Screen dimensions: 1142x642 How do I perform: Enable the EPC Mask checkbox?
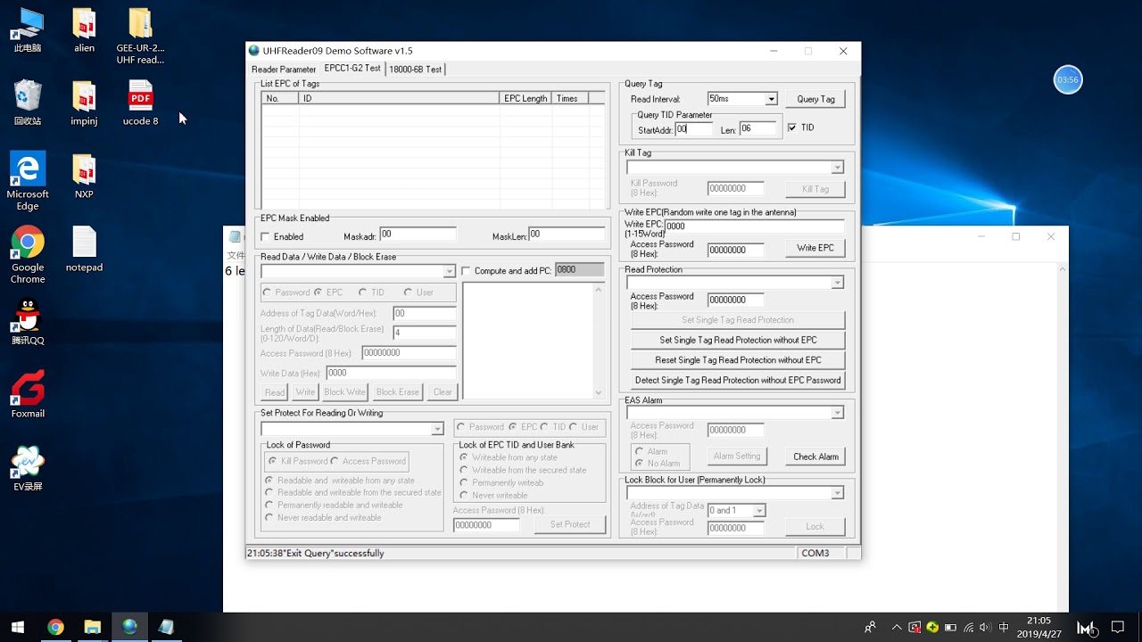coord(265,237)
